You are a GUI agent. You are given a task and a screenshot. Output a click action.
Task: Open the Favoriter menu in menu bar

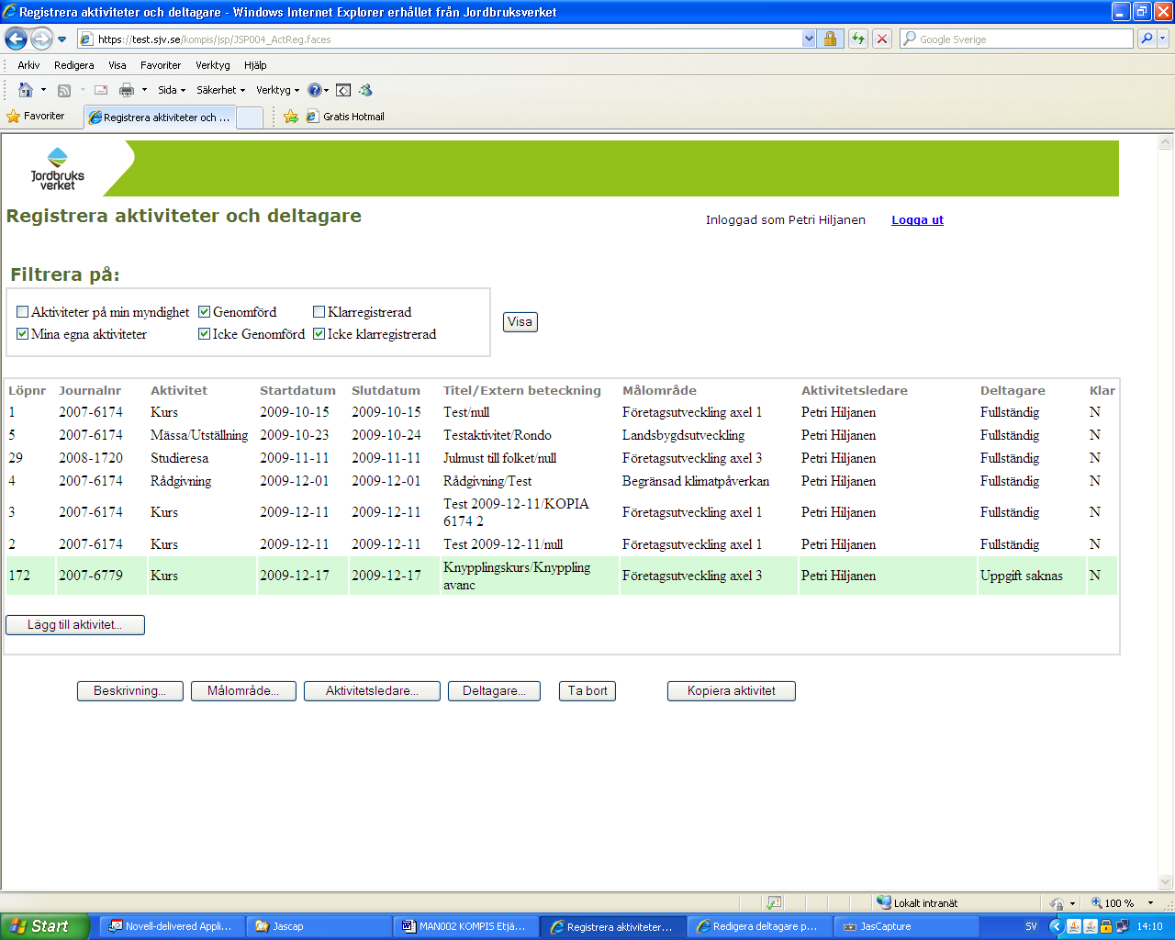161,65
